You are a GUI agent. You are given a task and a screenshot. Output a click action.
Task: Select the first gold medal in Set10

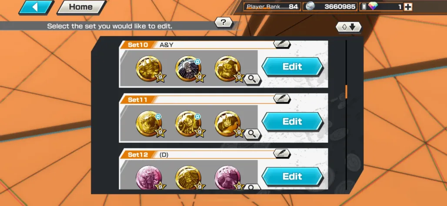pos(149,69)
